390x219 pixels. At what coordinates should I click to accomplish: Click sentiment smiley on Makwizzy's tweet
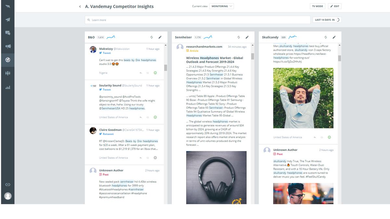pyautogui.click(x=155, y=73)
